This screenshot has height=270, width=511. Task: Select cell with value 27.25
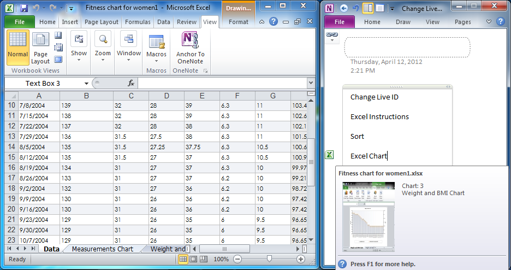(167, 147)
